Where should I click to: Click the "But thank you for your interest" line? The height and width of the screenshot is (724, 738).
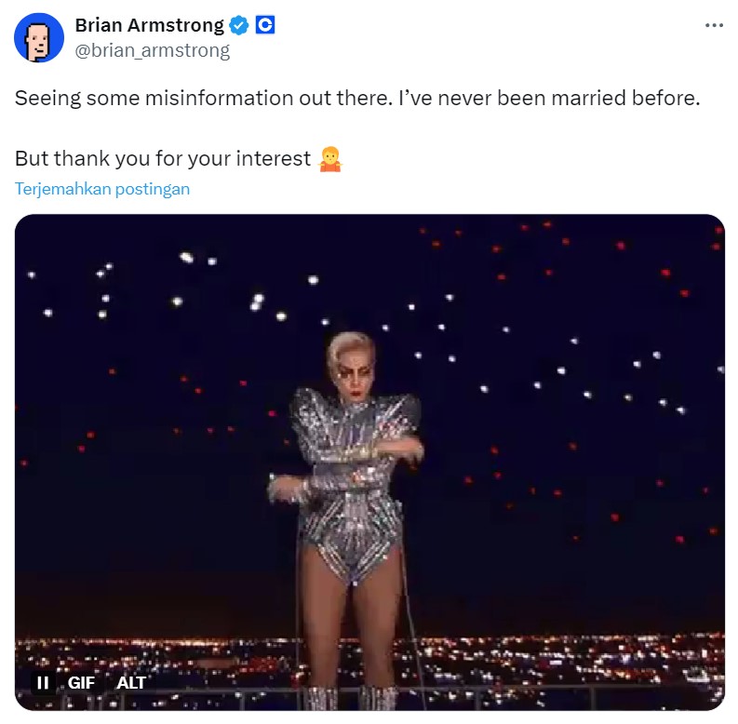click(x=163, y=158)
